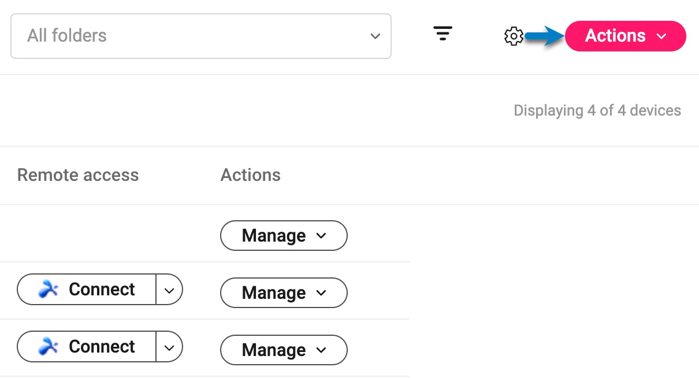The height and width of the screenshot is (378, 699).
Task: Open the second row's Manage dropdown
Action: click(x=284, y=292)
